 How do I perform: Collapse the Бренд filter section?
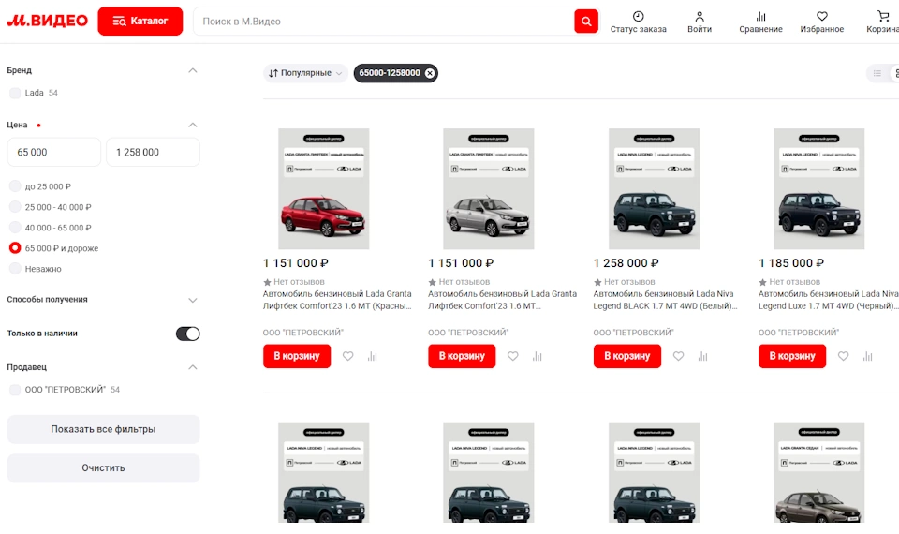tap(193, 70)
